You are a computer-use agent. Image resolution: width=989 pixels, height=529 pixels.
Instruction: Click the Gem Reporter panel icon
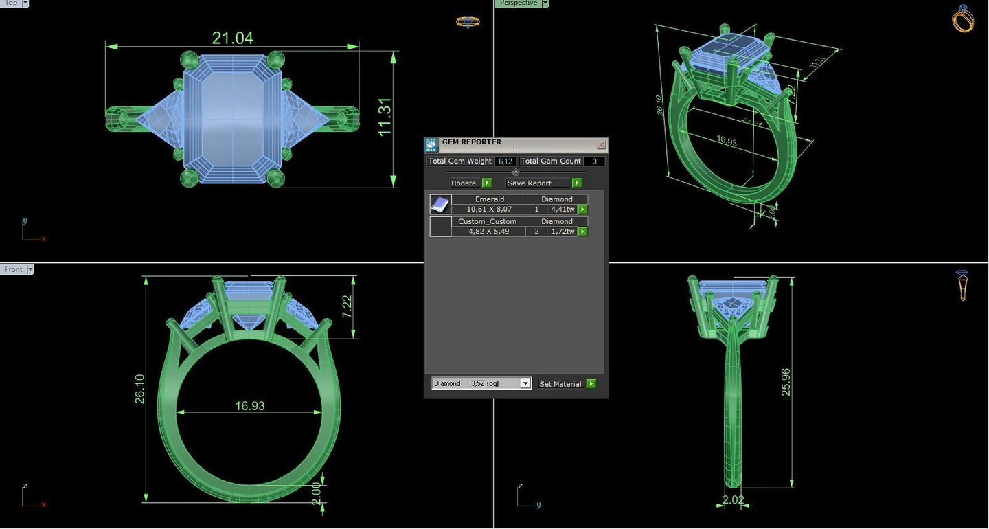pos(431,145)
